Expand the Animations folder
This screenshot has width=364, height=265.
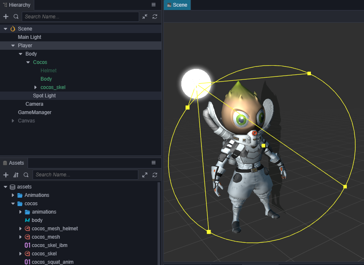tap(13, 195)
